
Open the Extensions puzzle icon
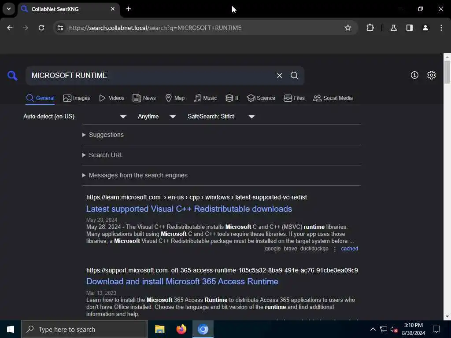click(x=370, y=28)
